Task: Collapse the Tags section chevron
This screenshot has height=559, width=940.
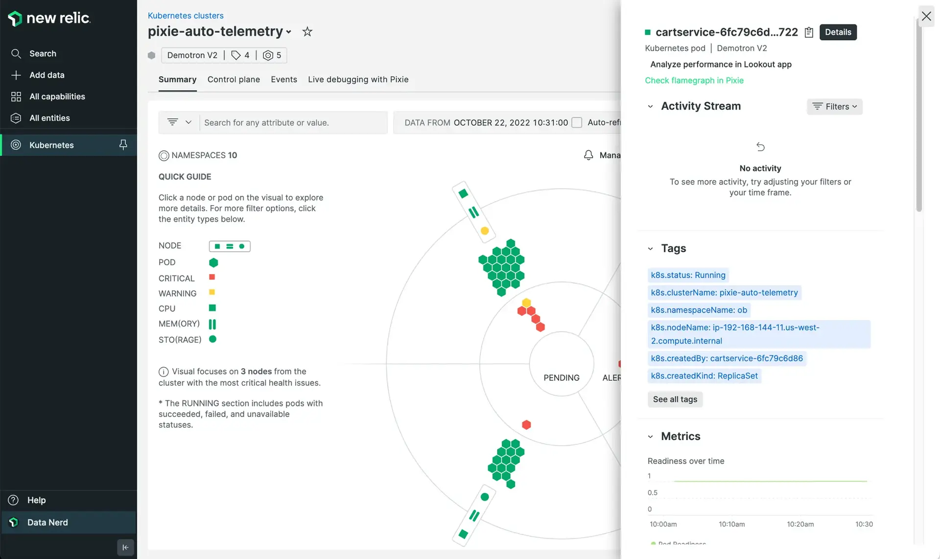Action: (x=650, y=249)
